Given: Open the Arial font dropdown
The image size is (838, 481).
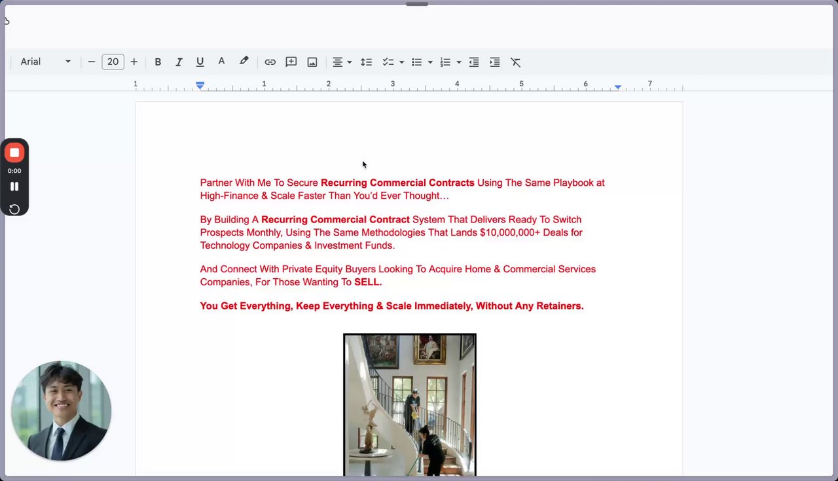Looking at the screenshot, I should pyautogui.click(x=45, y=62).
